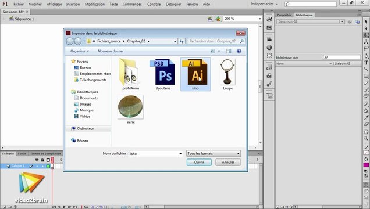Open the Indispensables workspace dropdown
Image resolution: width=370 pixels, height=209 pixels.
[264, 4]
